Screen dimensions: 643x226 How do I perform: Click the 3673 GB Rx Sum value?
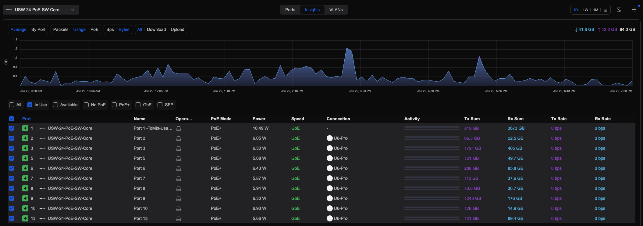pyautogui.click(x=516, y=128)
